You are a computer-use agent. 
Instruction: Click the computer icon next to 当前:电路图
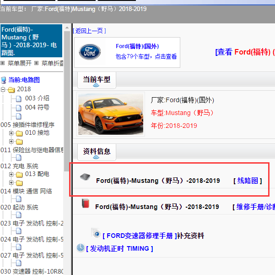click(4, 80)
